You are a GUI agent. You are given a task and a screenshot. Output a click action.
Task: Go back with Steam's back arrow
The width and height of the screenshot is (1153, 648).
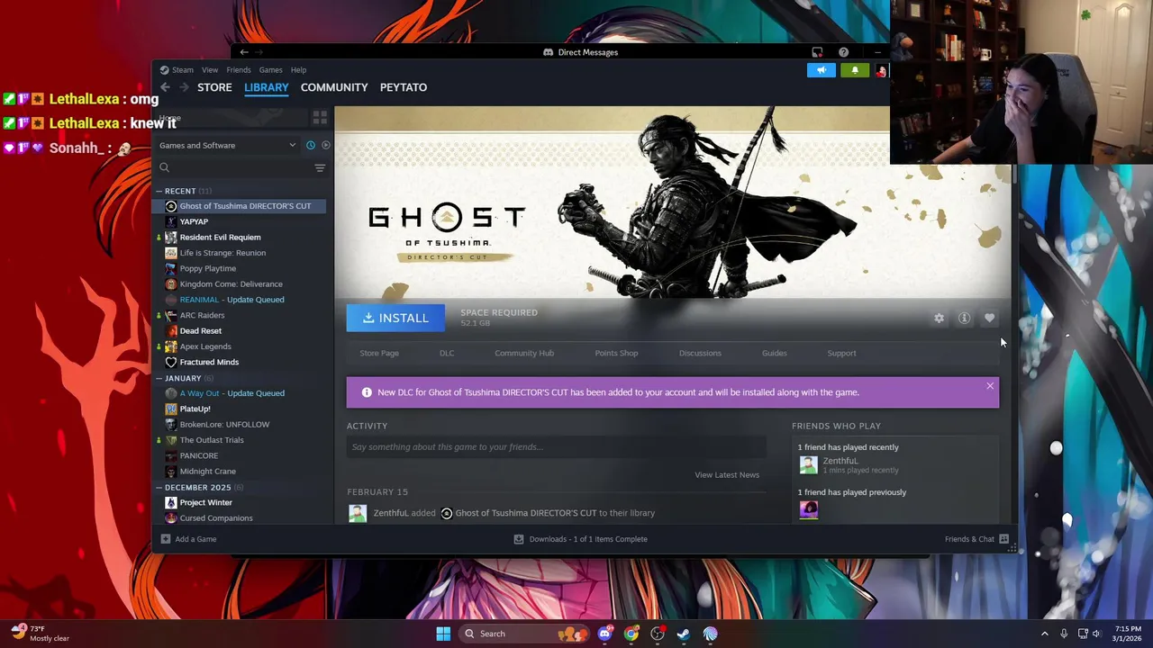(165, 87)
